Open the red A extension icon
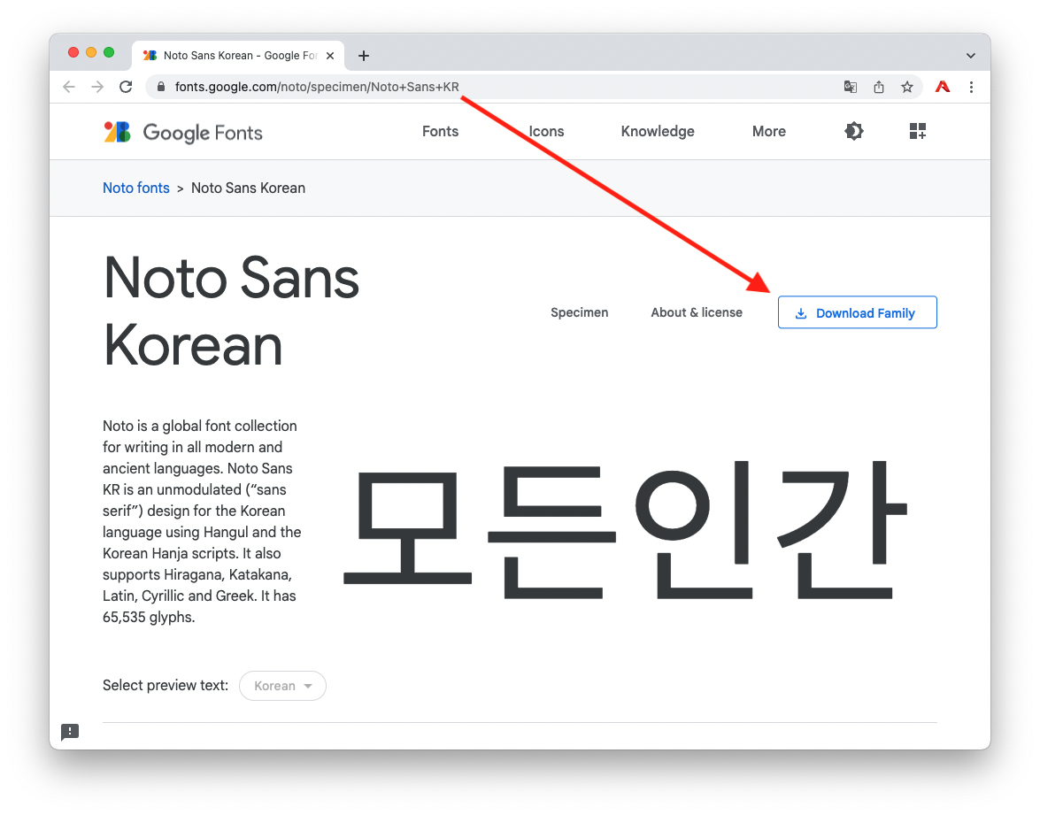 coord(943,87)
